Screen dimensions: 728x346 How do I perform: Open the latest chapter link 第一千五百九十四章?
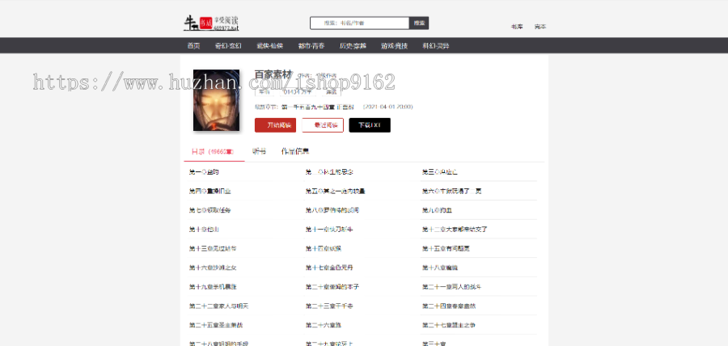click(320, 106)
